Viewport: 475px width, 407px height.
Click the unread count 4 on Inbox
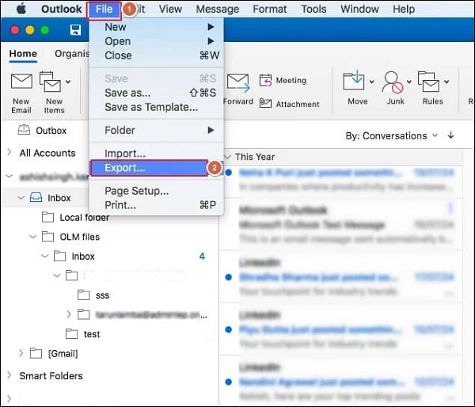tap(202, 257)
